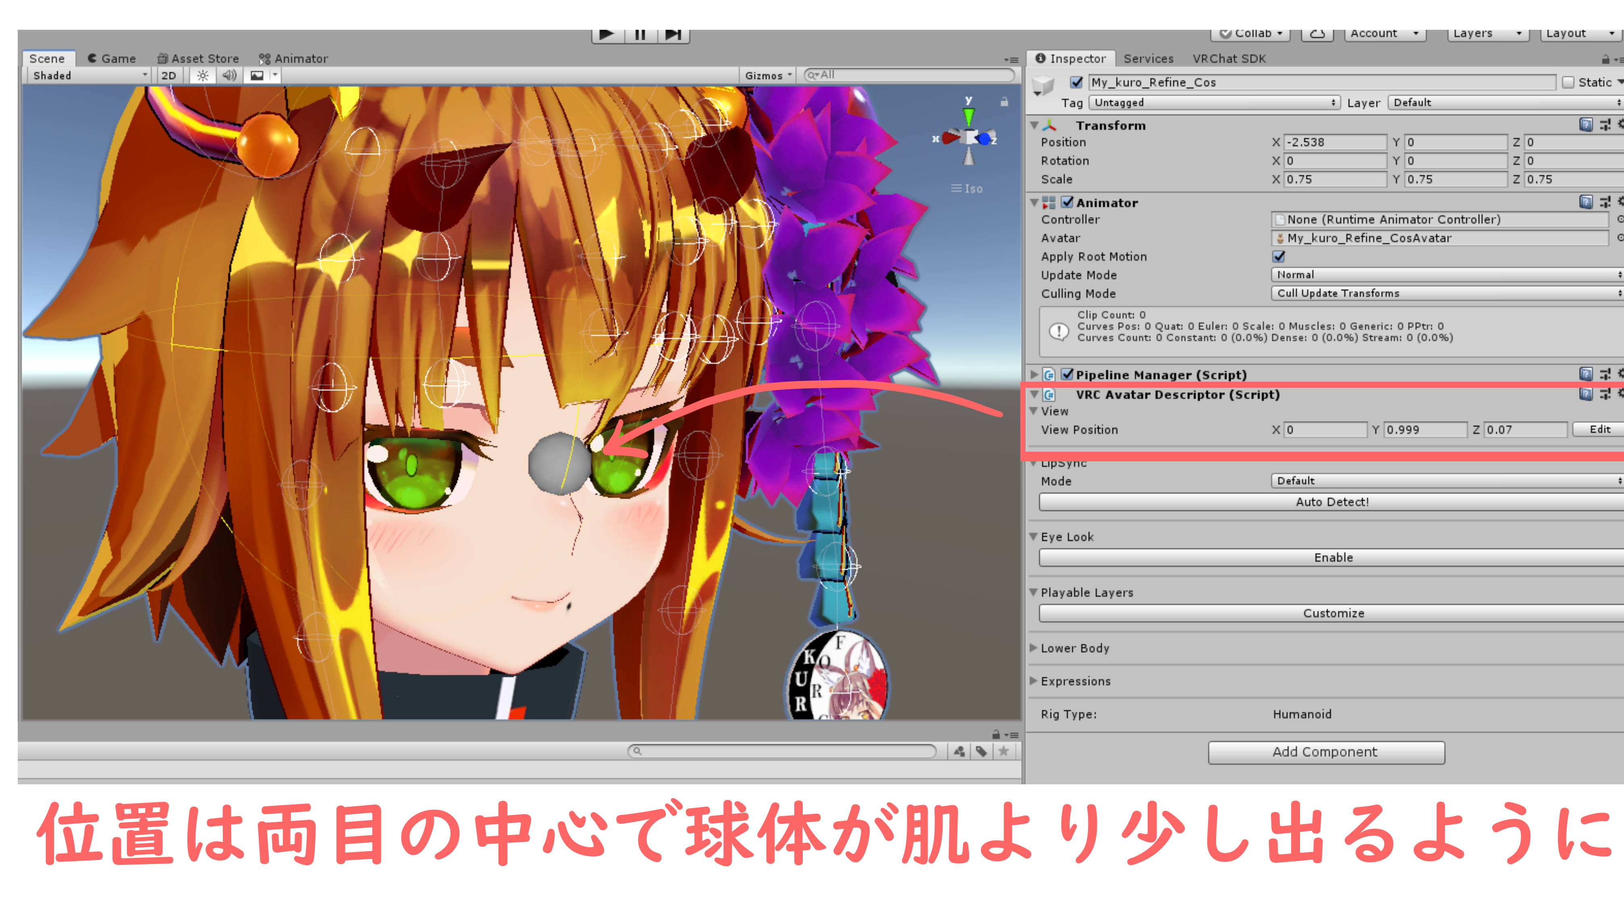Enable the Static checkbox
Image resolution: width=1624 pixels, height=922 pixels.
pyautogui.click(x=1568, y=82)
